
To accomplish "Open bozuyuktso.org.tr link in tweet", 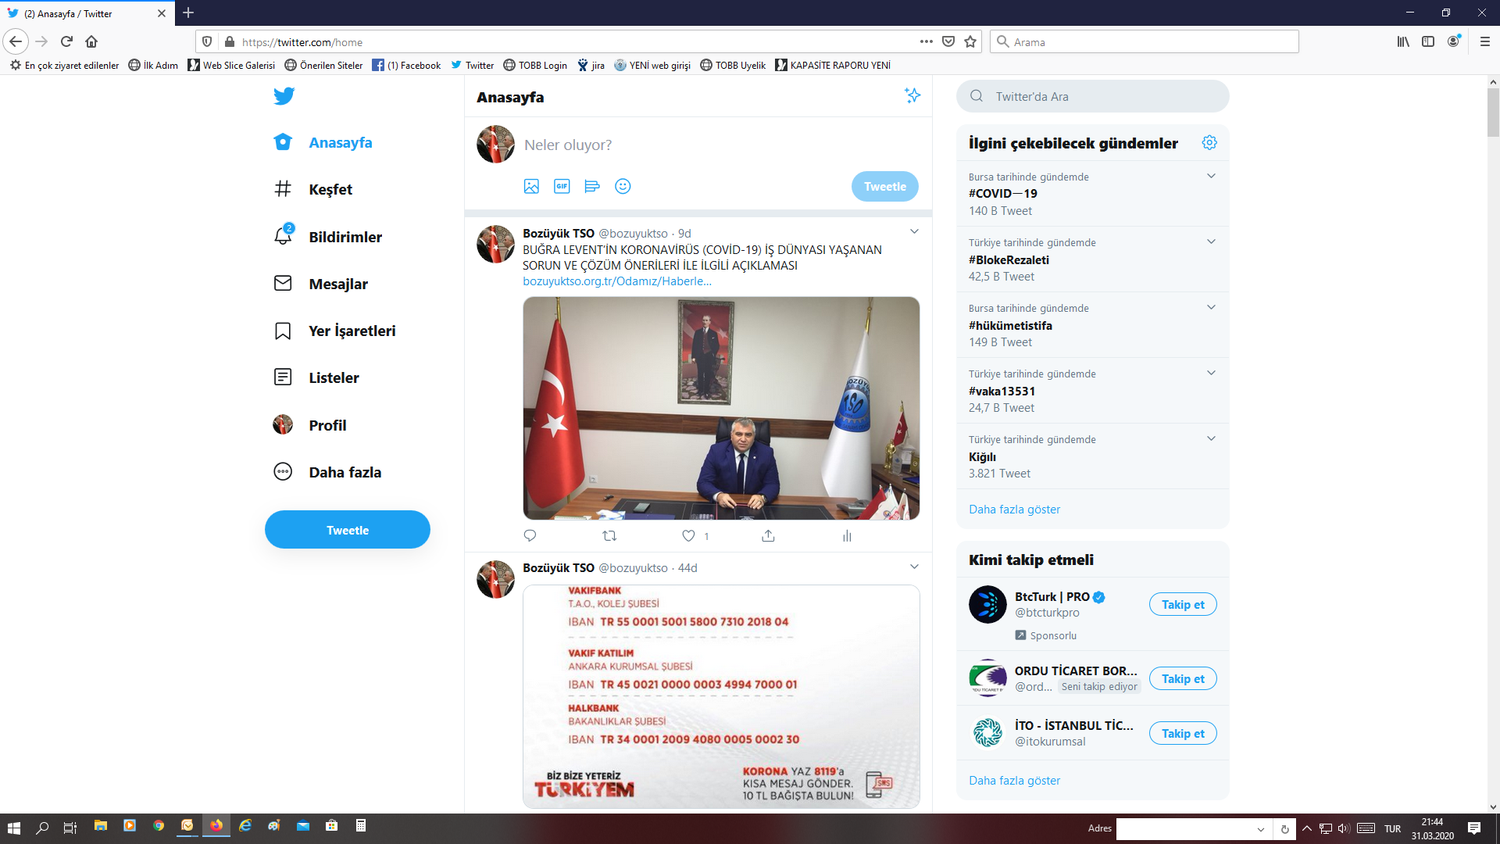I will tap(617, 281).
